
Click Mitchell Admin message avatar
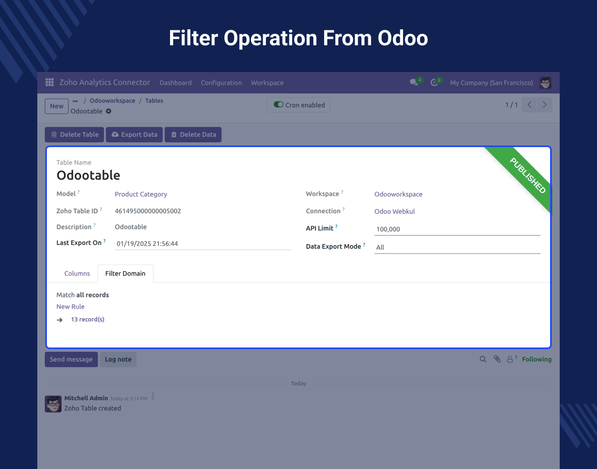point(53,404)
